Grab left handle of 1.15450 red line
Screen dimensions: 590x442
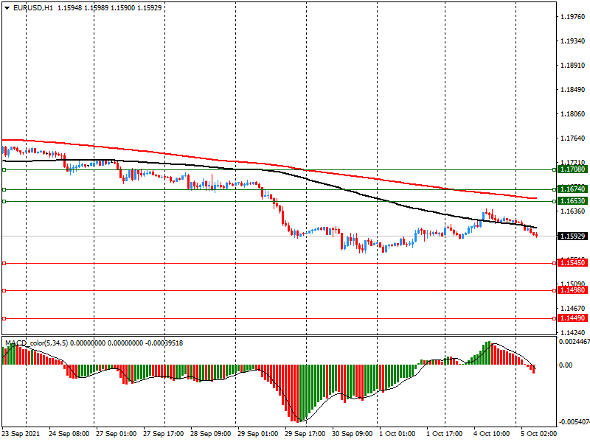(x=4, y=263)
